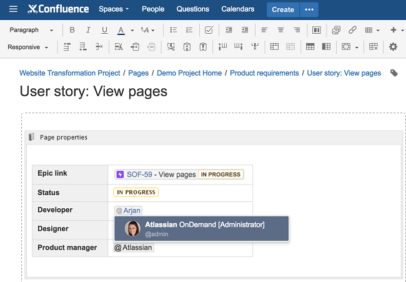The width and height of the screenshot is (406, 282).
Task: Open the hamburger sidebar menu
Action: pos(13,9)
